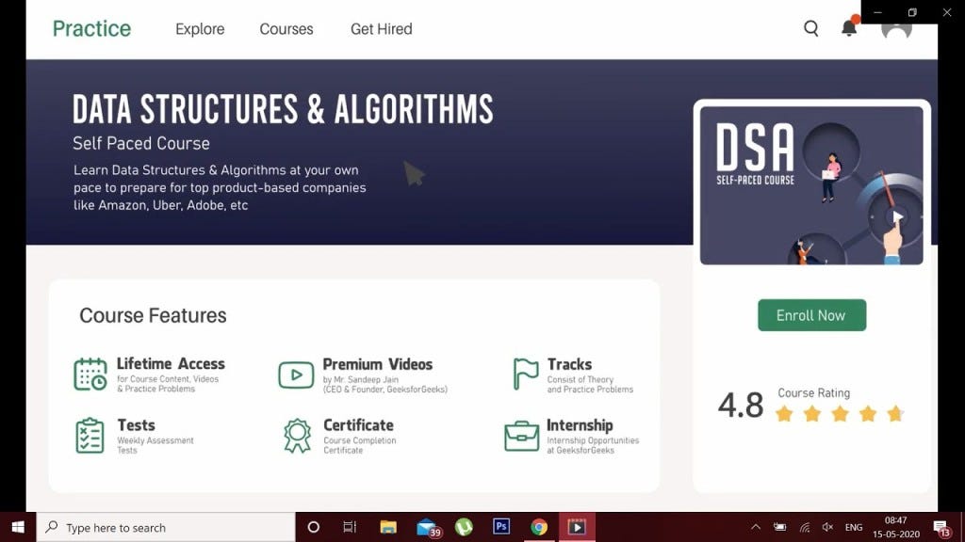Click the Enroll Now button
Viewport: 965px width, 542px height.
point(811,315)
